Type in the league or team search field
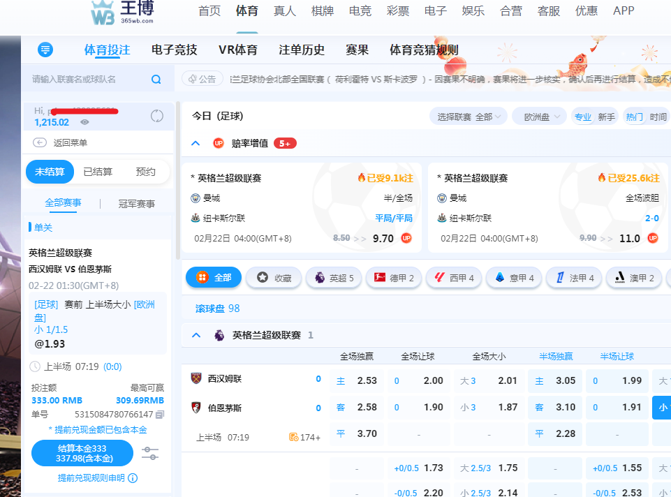 [87, 80]
